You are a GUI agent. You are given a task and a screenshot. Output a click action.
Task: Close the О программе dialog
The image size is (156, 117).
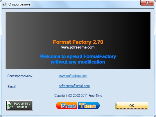[147, 3]
